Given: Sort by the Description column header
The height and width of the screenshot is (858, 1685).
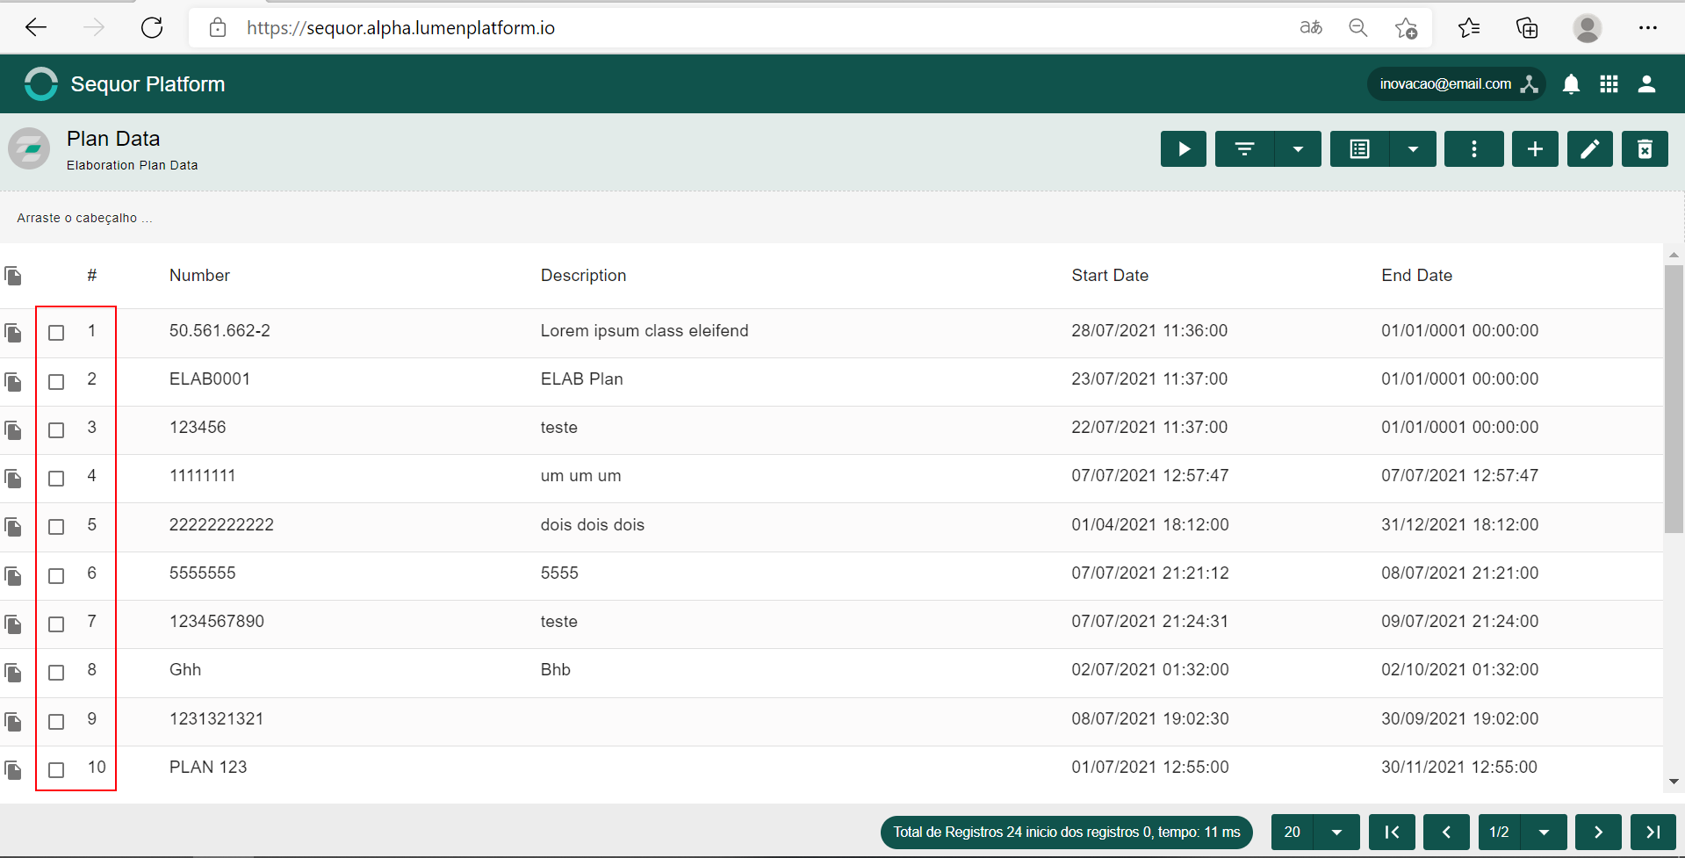Looking at the screenshot, I should [583, 276].
